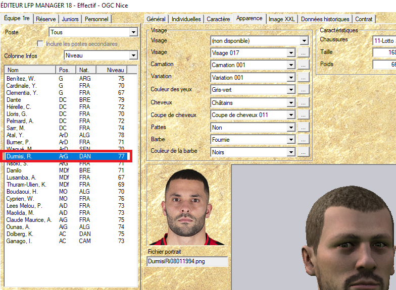
Task: Expand the Variation 001 dropdown
Action: tap(291, 78)
